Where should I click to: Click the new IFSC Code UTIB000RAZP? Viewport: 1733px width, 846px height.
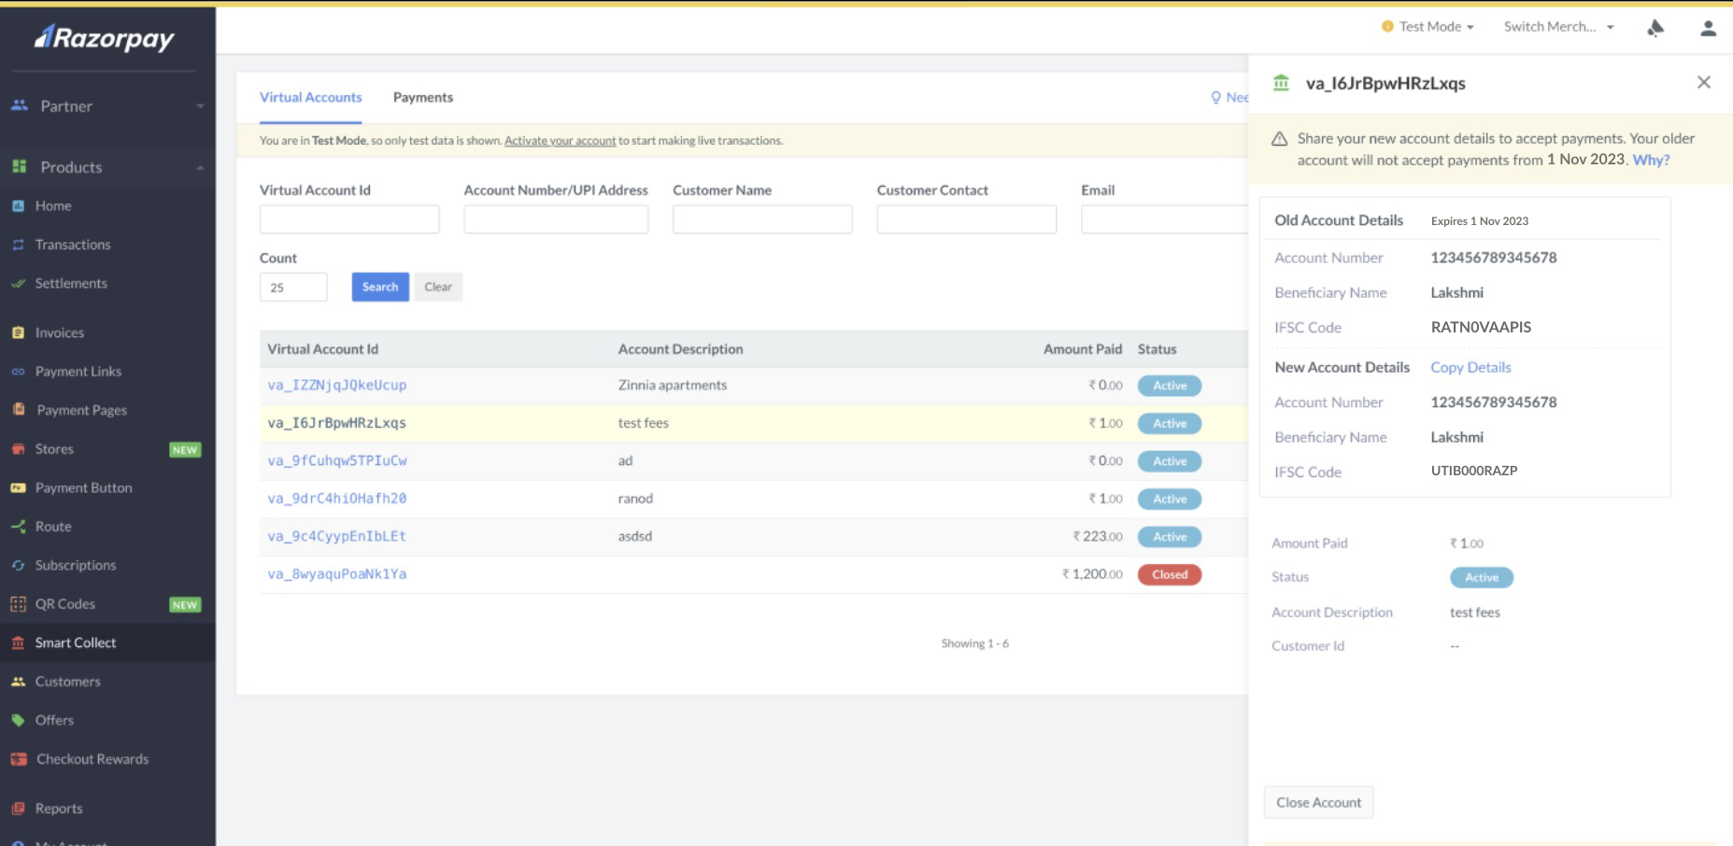[1474, 471]
